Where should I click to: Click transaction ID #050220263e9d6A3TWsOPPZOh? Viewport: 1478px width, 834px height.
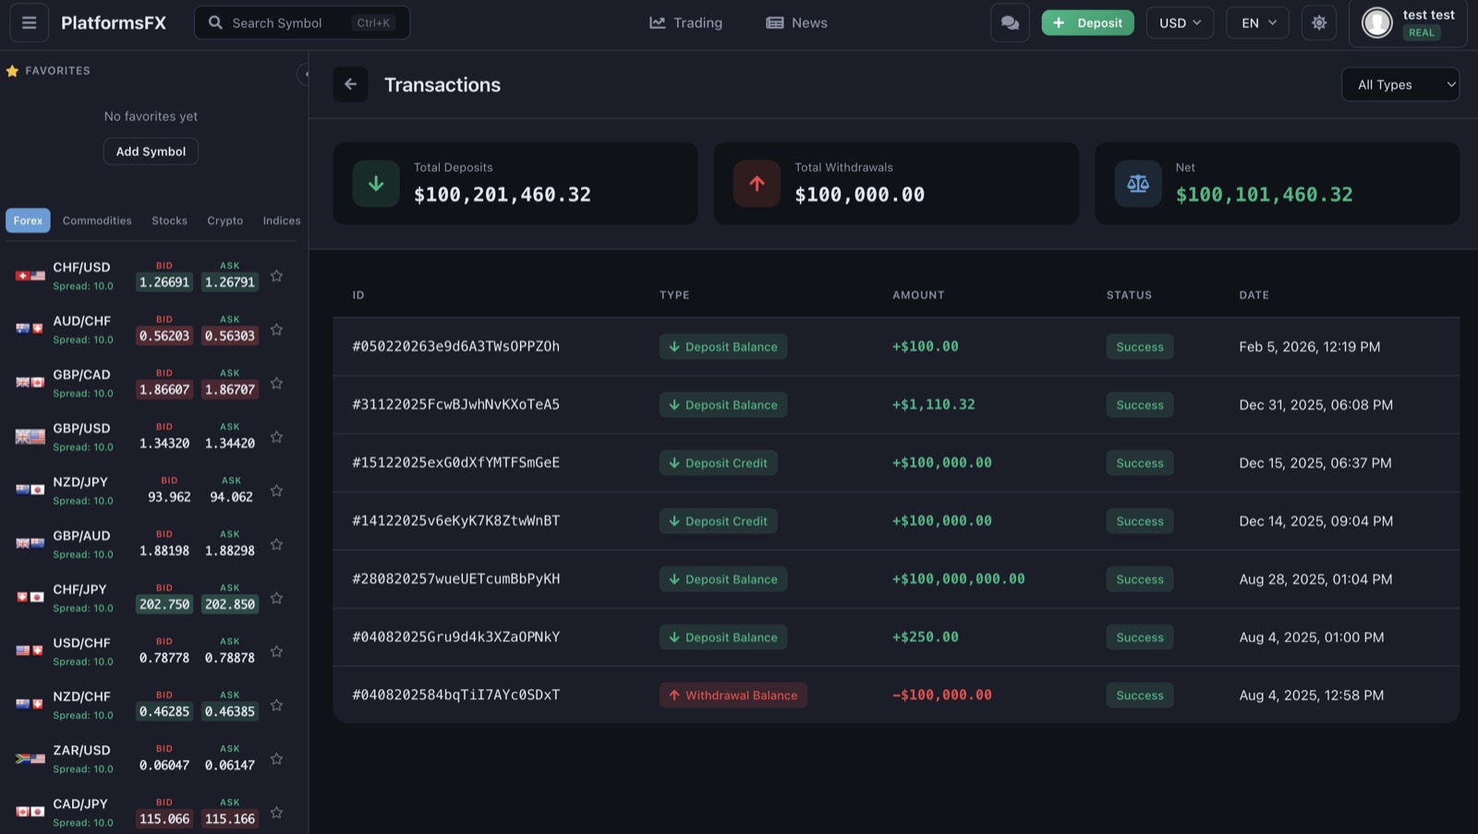tap(455, 346)
